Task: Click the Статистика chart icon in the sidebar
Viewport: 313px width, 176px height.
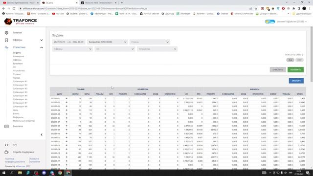Action: coord(6,47)
